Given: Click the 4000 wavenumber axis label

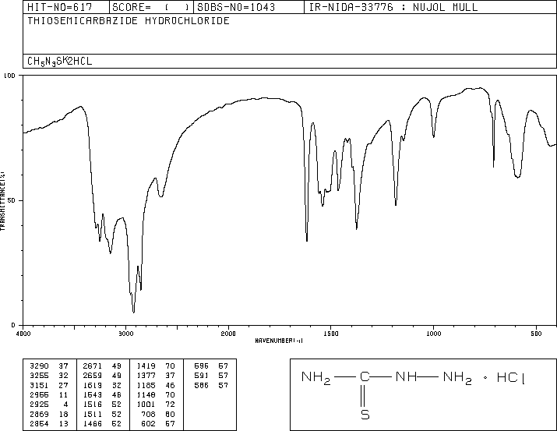Looking at the screenshot, I should tap(23, 334).
